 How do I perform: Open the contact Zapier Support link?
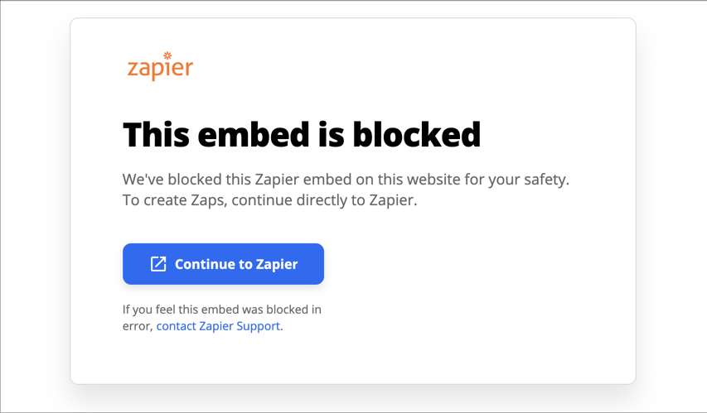219,326
